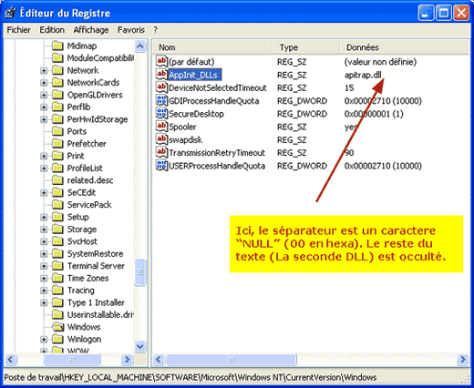Viewport: 474px width, 388px height.
Task: Expand the Storage tree node
Action: (x=44, y=230)
